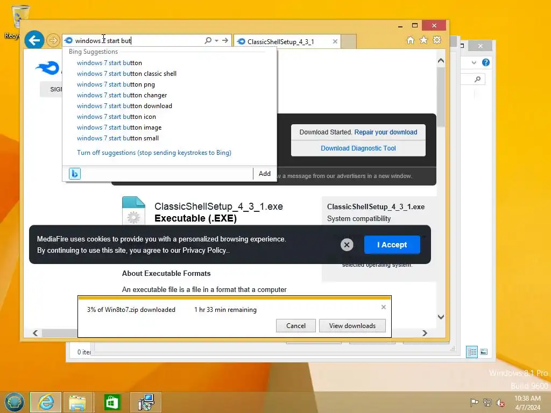The width and height of the screenshot is (551, 413).
Task: Open a new blank tab
Action: pos(349,41)
